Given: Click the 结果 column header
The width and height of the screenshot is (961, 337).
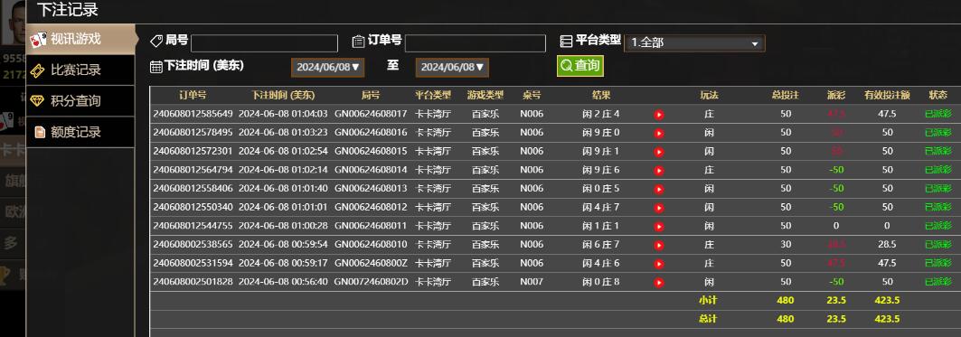Looking at the screenshot, I should click(600, 95).
